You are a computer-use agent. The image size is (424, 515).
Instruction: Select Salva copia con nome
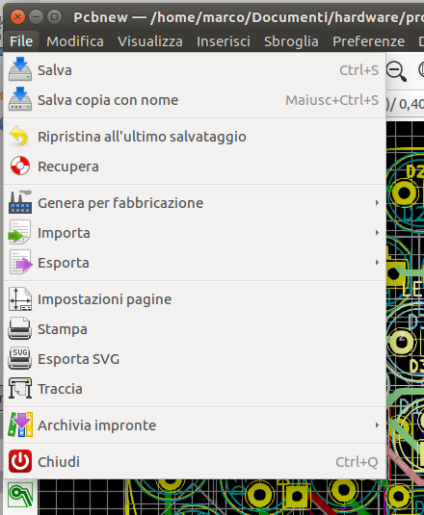point(195,100)
